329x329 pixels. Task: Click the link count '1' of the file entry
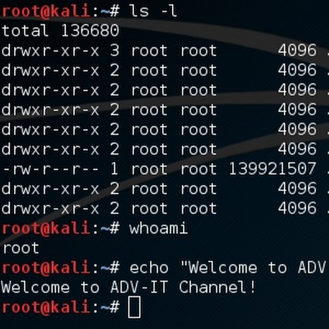click(x=114, y=169)
